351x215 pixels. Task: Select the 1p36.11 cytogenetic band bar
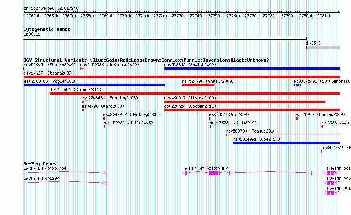165,38
